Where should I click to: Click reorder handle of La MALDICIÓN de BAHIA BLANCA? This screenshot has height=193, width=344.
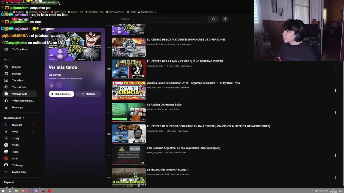point(109,177)
